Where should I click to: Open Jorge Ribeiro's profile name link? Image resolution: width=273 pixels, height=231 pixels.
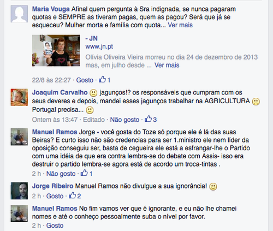[53, 186]
